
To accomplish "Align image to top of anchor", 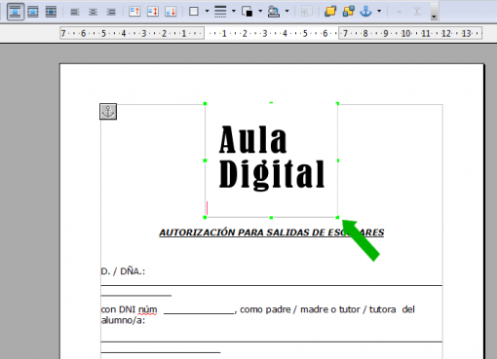I will [134, 12].
